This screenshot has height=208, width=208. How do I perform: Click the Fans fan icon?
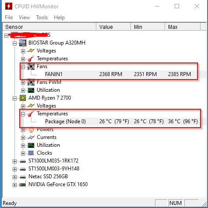(31, 66)
